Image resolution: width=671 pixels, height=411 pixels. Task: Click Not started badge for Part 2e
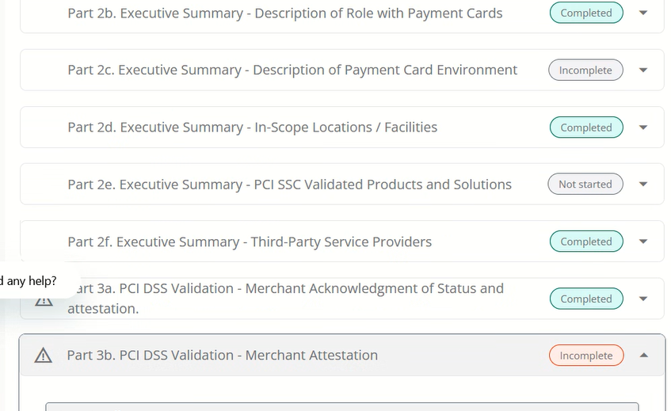(x=585, y=185)
